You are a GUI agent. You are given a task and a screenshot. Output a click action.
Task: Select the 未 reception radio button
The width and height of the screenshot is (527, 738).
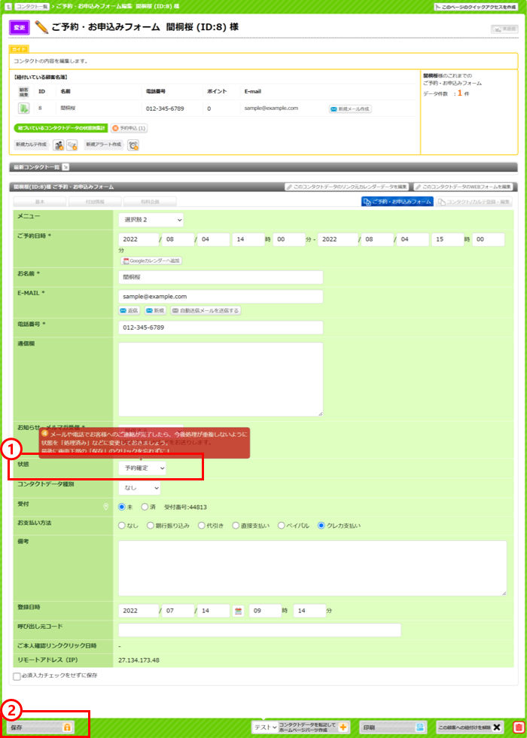coord(122,507)
